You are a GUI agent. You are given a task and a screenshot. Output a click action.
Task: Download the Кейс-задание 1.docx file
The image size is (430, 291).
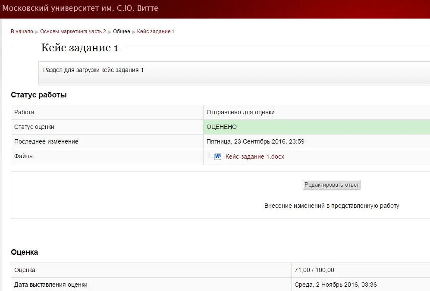tap(255, 156)
